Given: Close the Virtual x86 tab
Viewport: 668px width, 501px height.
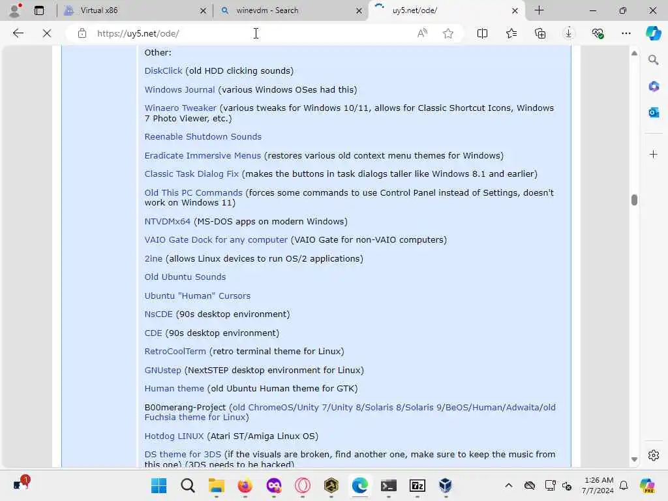Looking at the screenshot, I should (204, 10).
